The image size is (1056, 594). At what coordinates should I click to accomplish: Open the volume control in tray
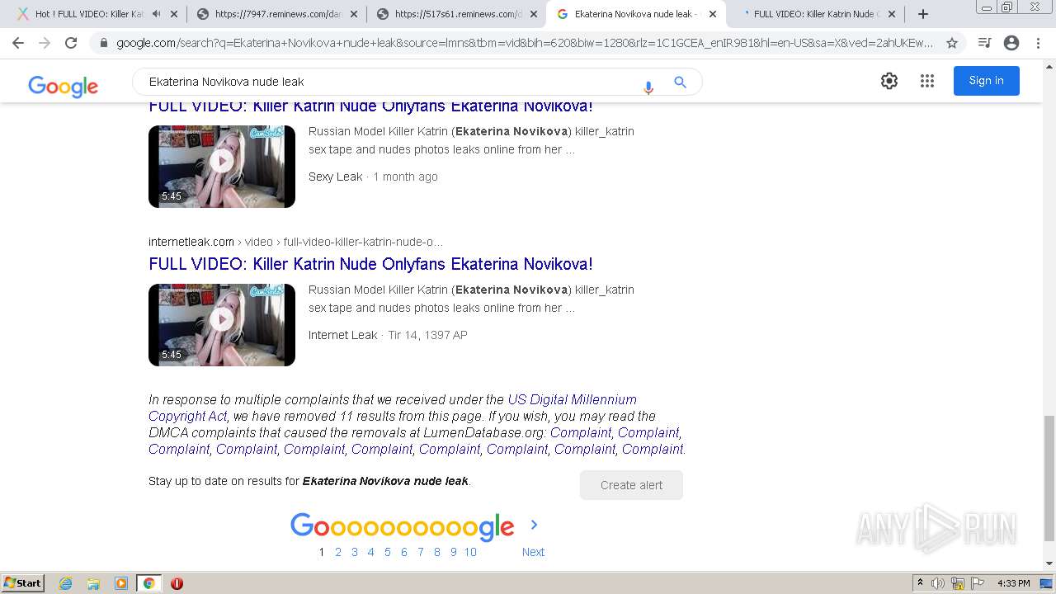938,583
